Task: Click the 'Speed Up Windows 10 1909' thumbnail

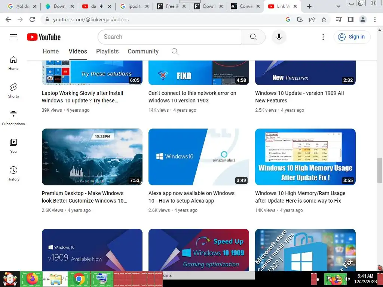Action: pos(199,250)
